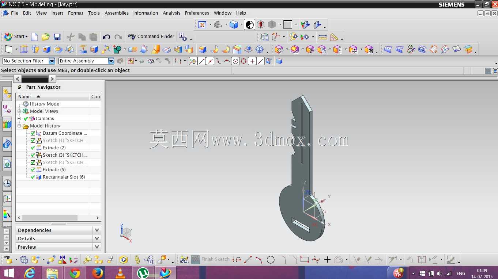Viewport: 498px width, 279px height.
Task: Uncheck the Datum Coordinate System checkbox
Action: (x=33, y=133)
